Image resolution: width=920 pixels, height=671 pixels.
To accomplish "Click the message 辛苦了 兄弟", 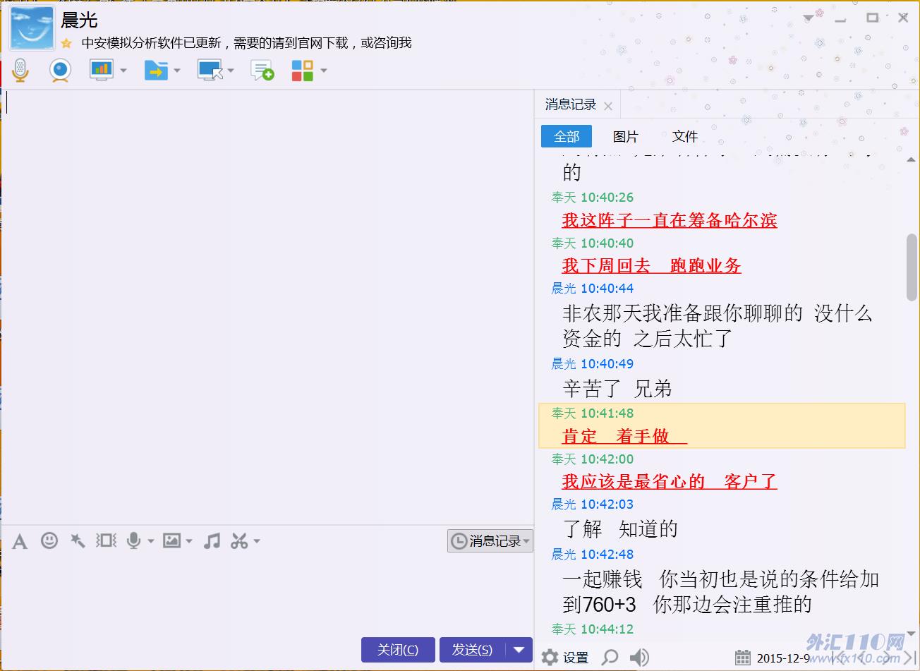I will (x=617, y=389).
